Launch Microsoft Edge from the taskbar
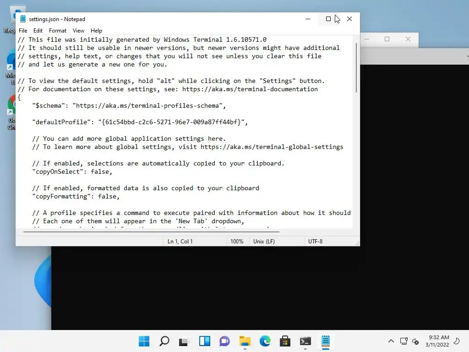This screenshot has height=352, width=469. (x=265, y=341)
